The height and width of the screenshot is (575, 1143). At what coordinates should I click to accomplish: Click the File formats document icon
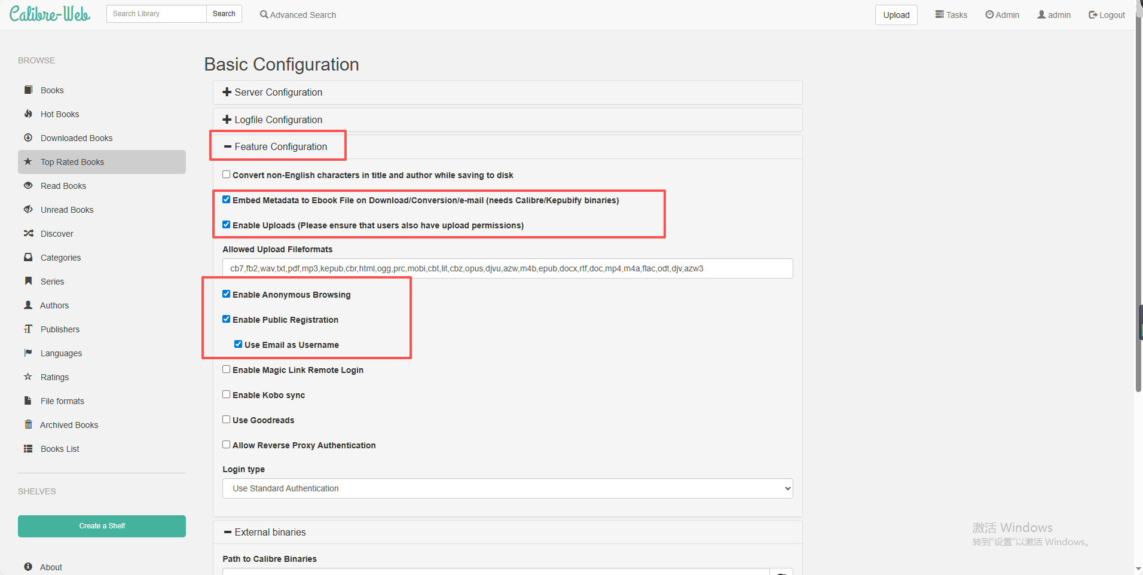pyautogui.click(x=28, y=400)
